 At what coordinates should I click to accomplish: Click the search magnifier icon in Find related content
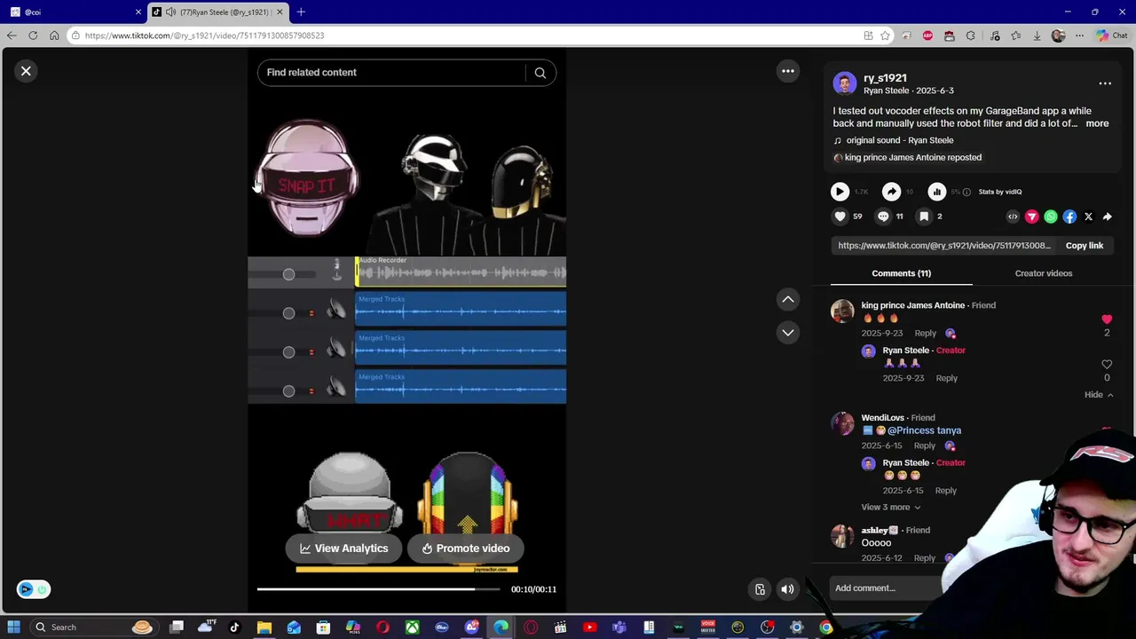coord(540,73)
